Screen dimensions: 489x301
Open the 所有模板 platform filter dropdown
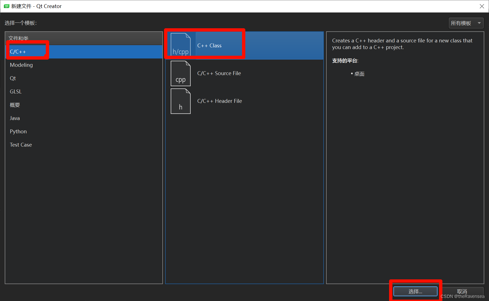pyautogui.click(x=466, y=23)
